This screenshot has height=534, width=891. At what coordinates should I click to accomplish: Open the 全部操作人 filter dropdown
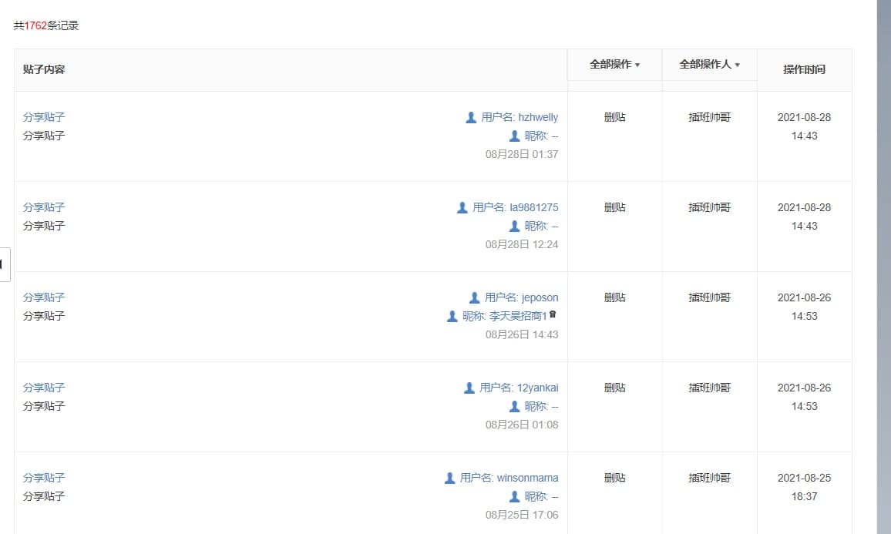click(x=709, y=65)
